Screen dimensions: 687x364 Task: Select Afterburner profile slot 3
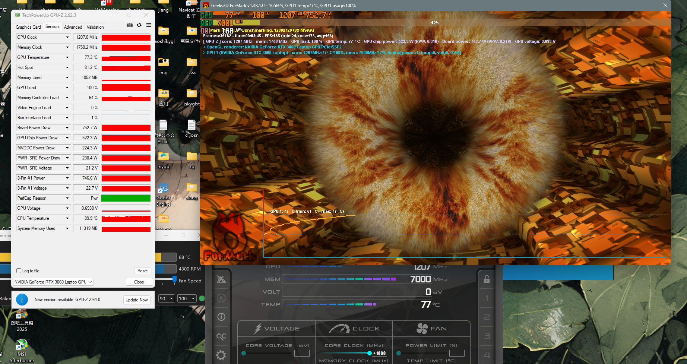[487, 336]
